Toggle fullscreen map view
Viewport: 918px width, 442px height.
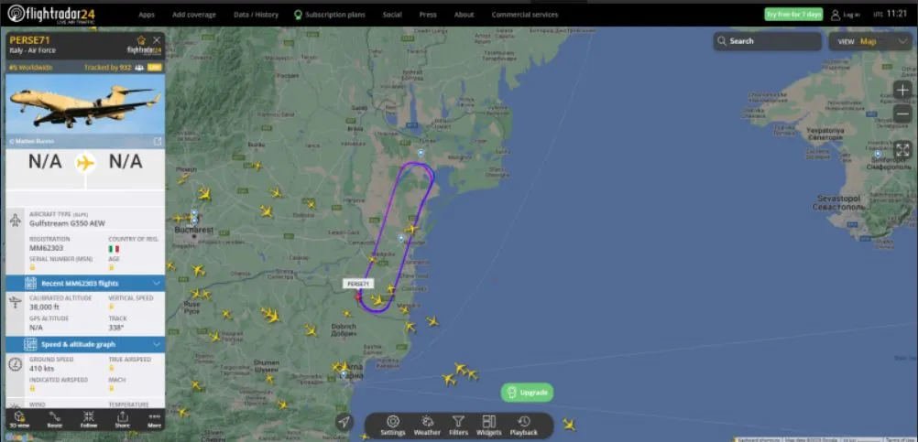902,149
